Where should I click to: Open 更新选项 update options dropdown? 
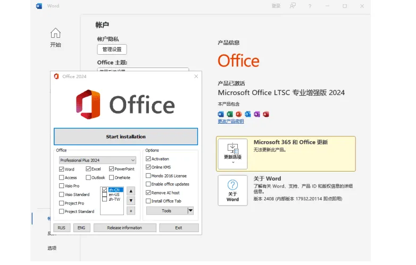pyautogui.click(x=232, y=154)
